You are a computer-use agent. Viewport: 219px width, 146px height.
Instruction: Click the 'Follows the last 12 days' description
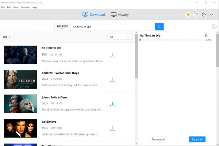[71, 85]
